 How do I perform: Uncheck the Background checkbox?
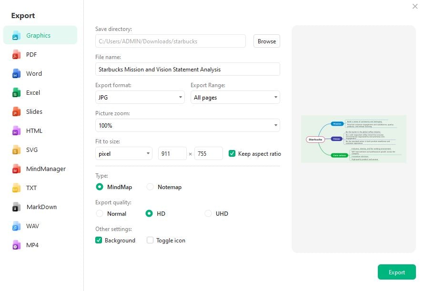pos(99,241)
